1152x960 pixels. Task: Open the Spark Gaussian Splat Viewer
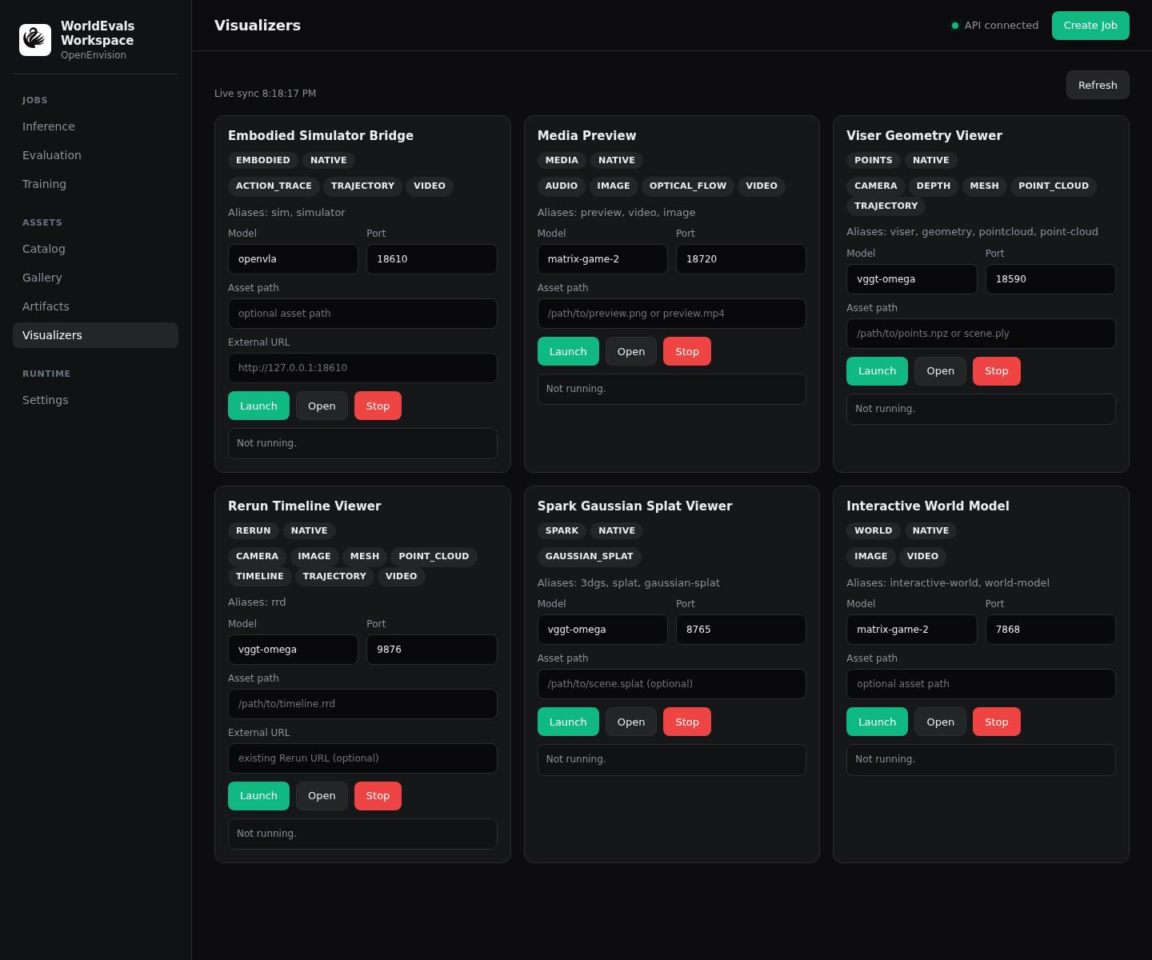coord(631,722)
